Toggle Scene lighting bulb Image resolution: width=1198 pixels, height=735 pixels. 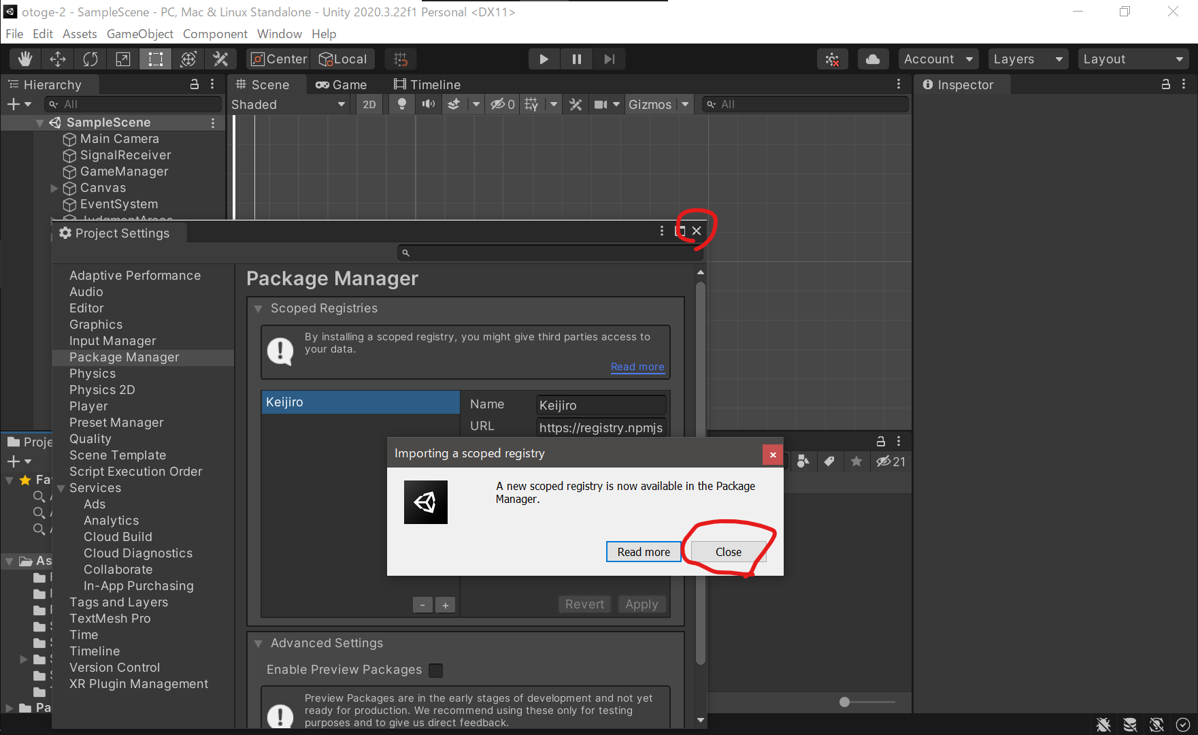[x=402, y=104]
